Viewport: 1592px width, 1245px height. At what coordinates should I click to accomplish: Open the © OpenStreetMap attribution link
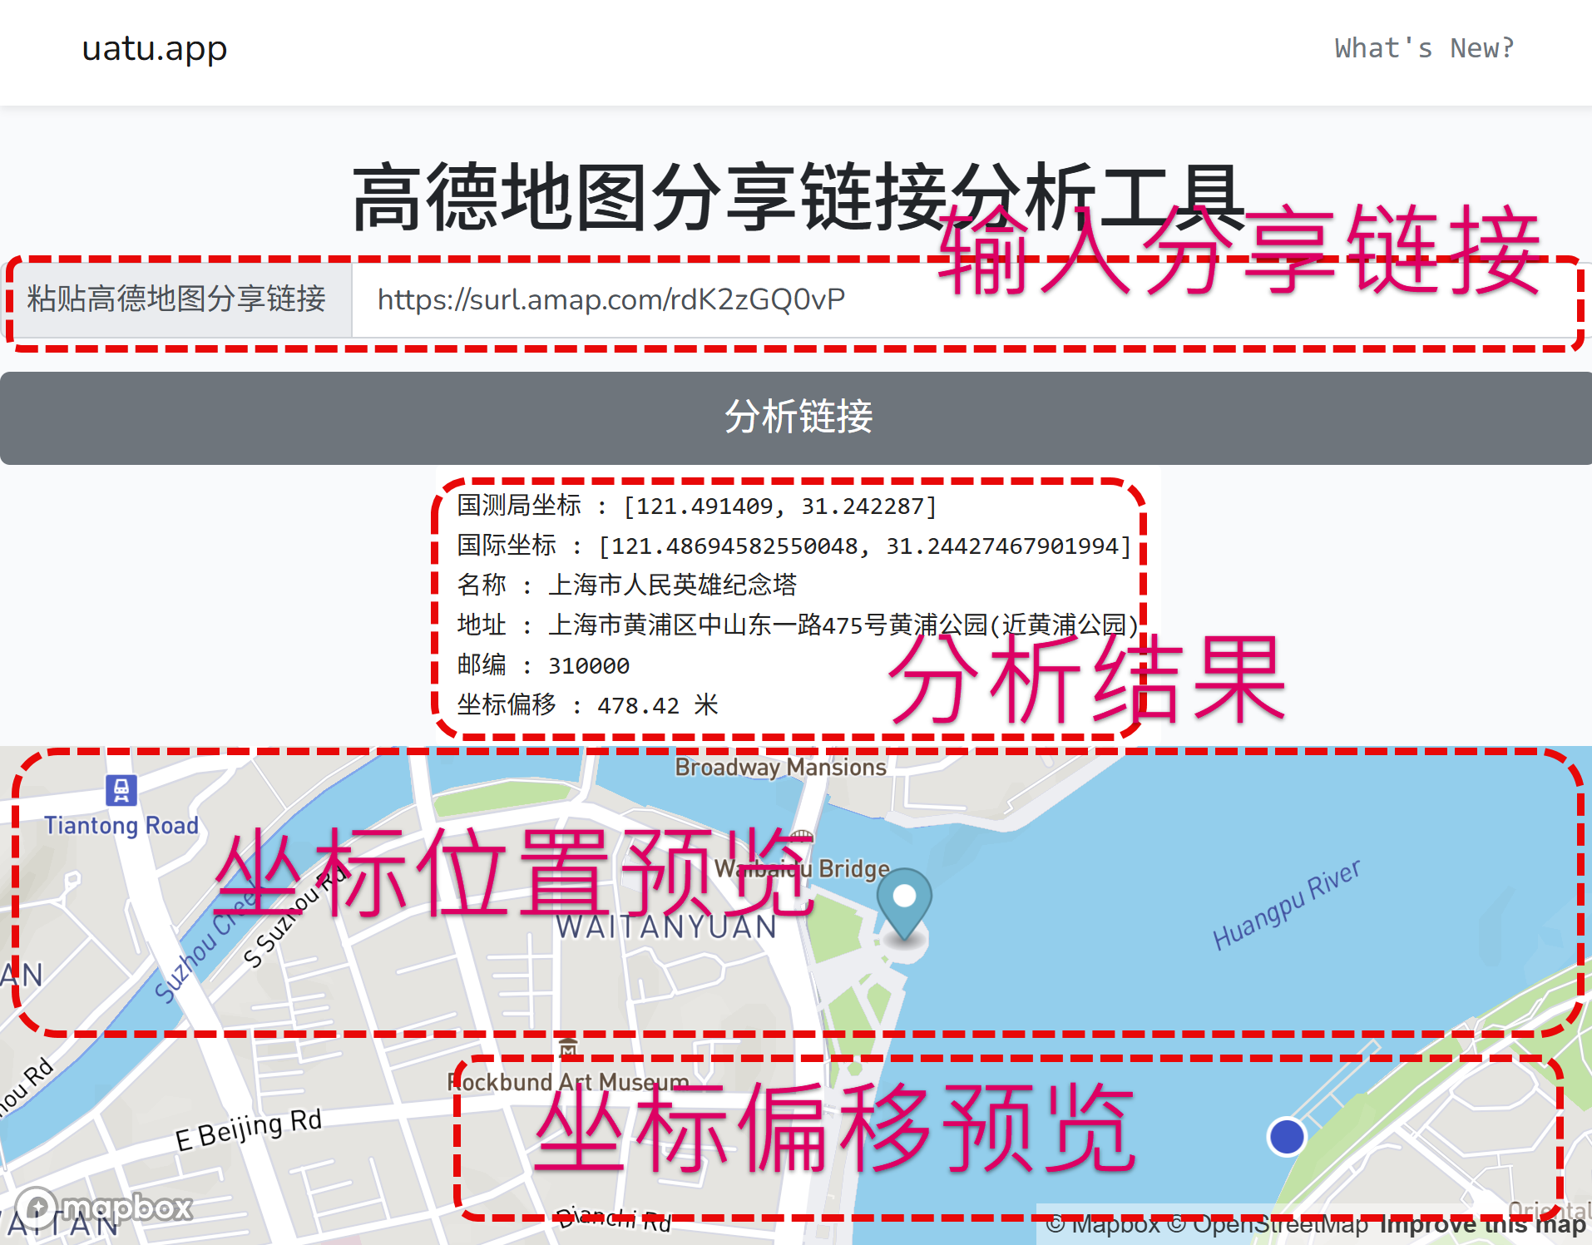1268,1225
